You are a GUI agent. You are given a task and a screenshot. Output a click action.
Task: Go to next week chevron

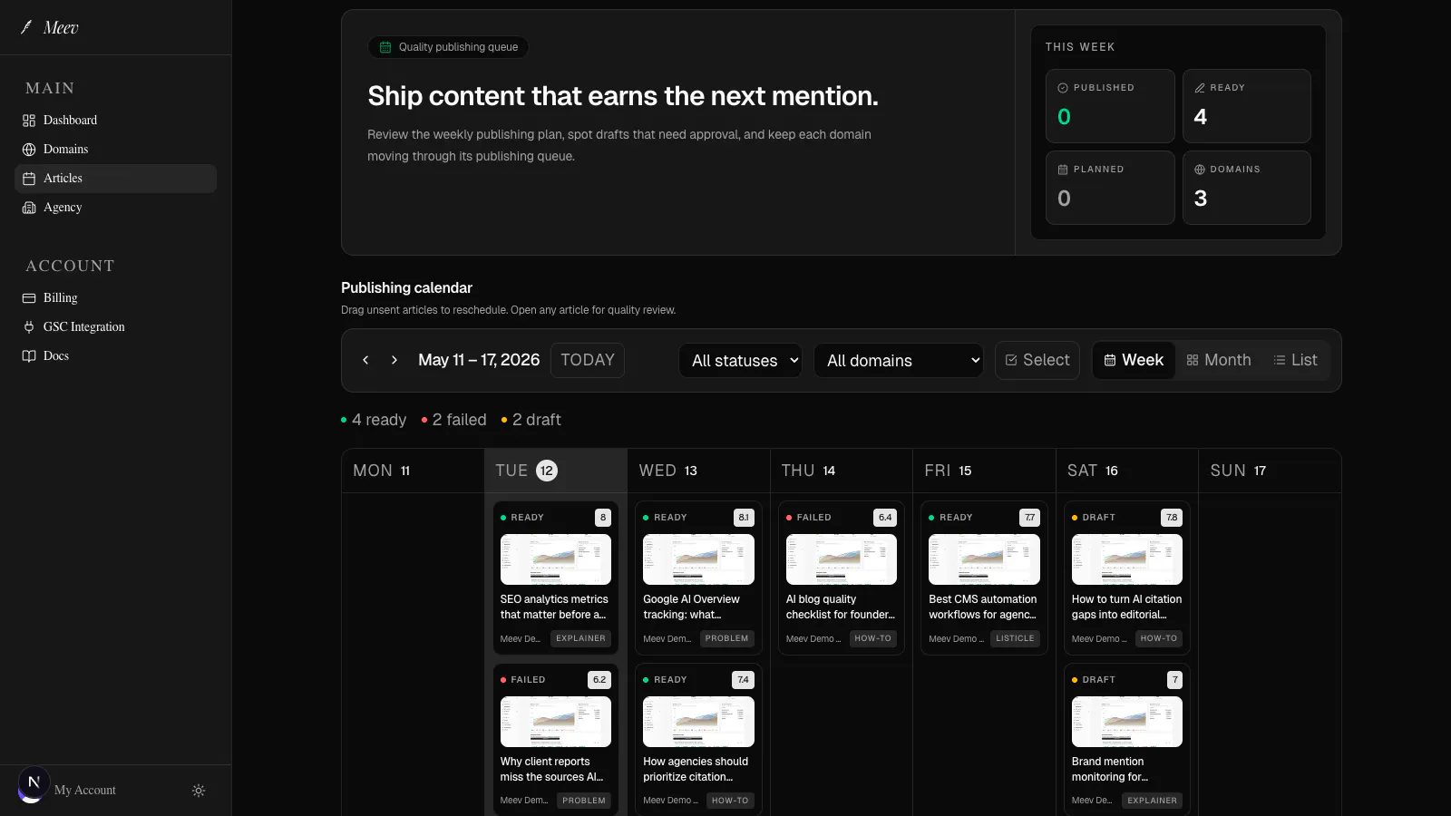click(x=394, y=360)
